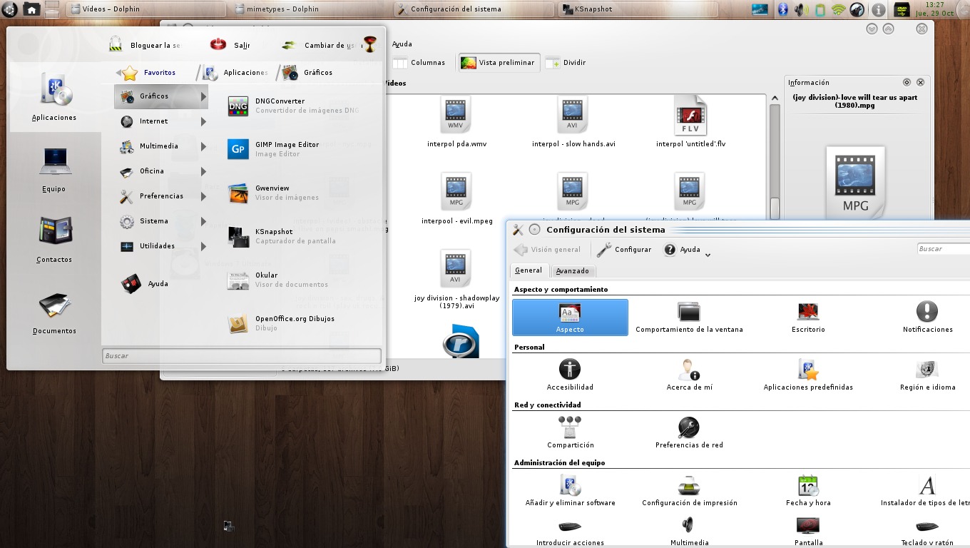Image resolution: width=970 pixels, height=548 pixels.
Task: Open Acerca de mí settings
Action: 689,375
